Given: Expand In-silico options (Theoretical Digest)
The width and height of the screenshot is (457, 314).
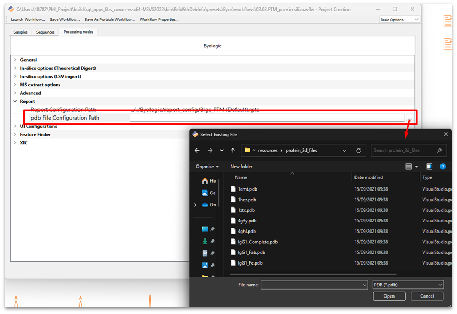Looking at the screenshot, I should point(15,68).
